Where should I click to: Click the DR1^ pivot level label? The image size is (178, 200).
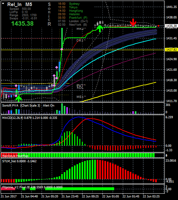(81, 40)
